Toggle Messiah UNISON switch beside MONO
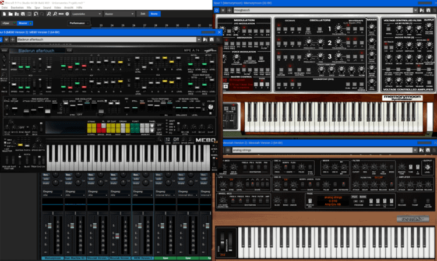Screen dimensions: 437x261 click(x=293, y=200)
